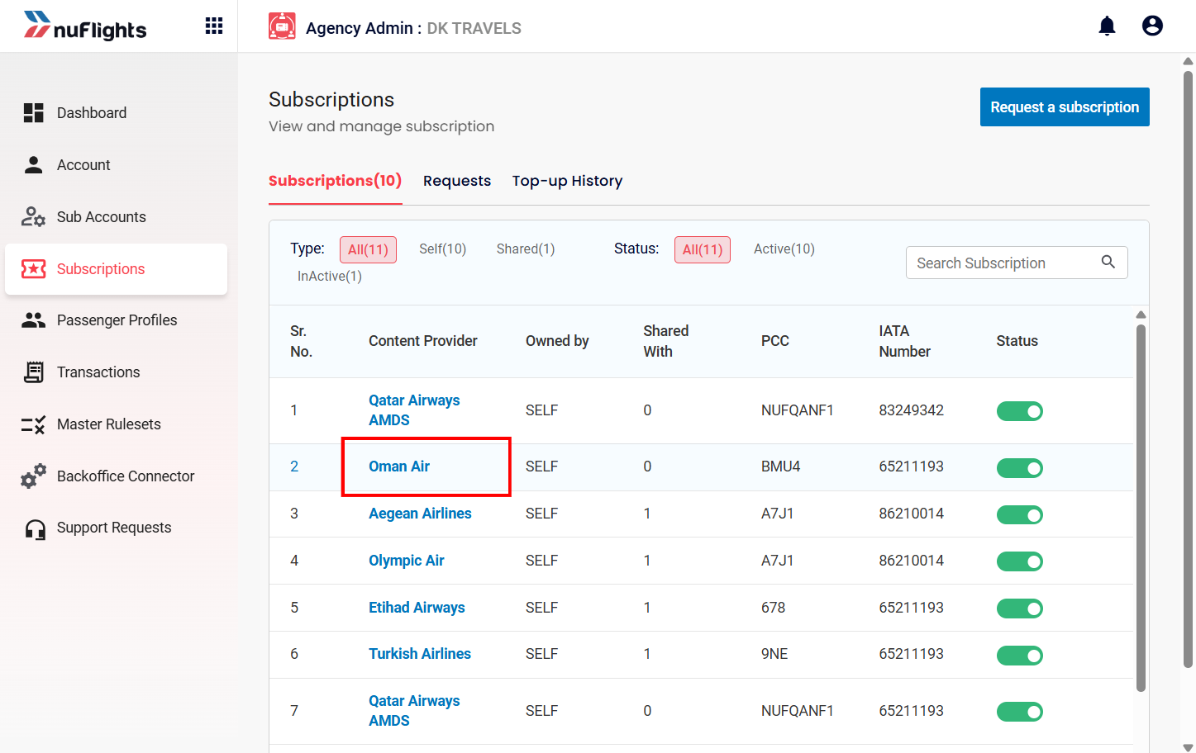Open Qatar Airways AMDS link in row 7
The image size is (1196, 753).
point(414,711)
